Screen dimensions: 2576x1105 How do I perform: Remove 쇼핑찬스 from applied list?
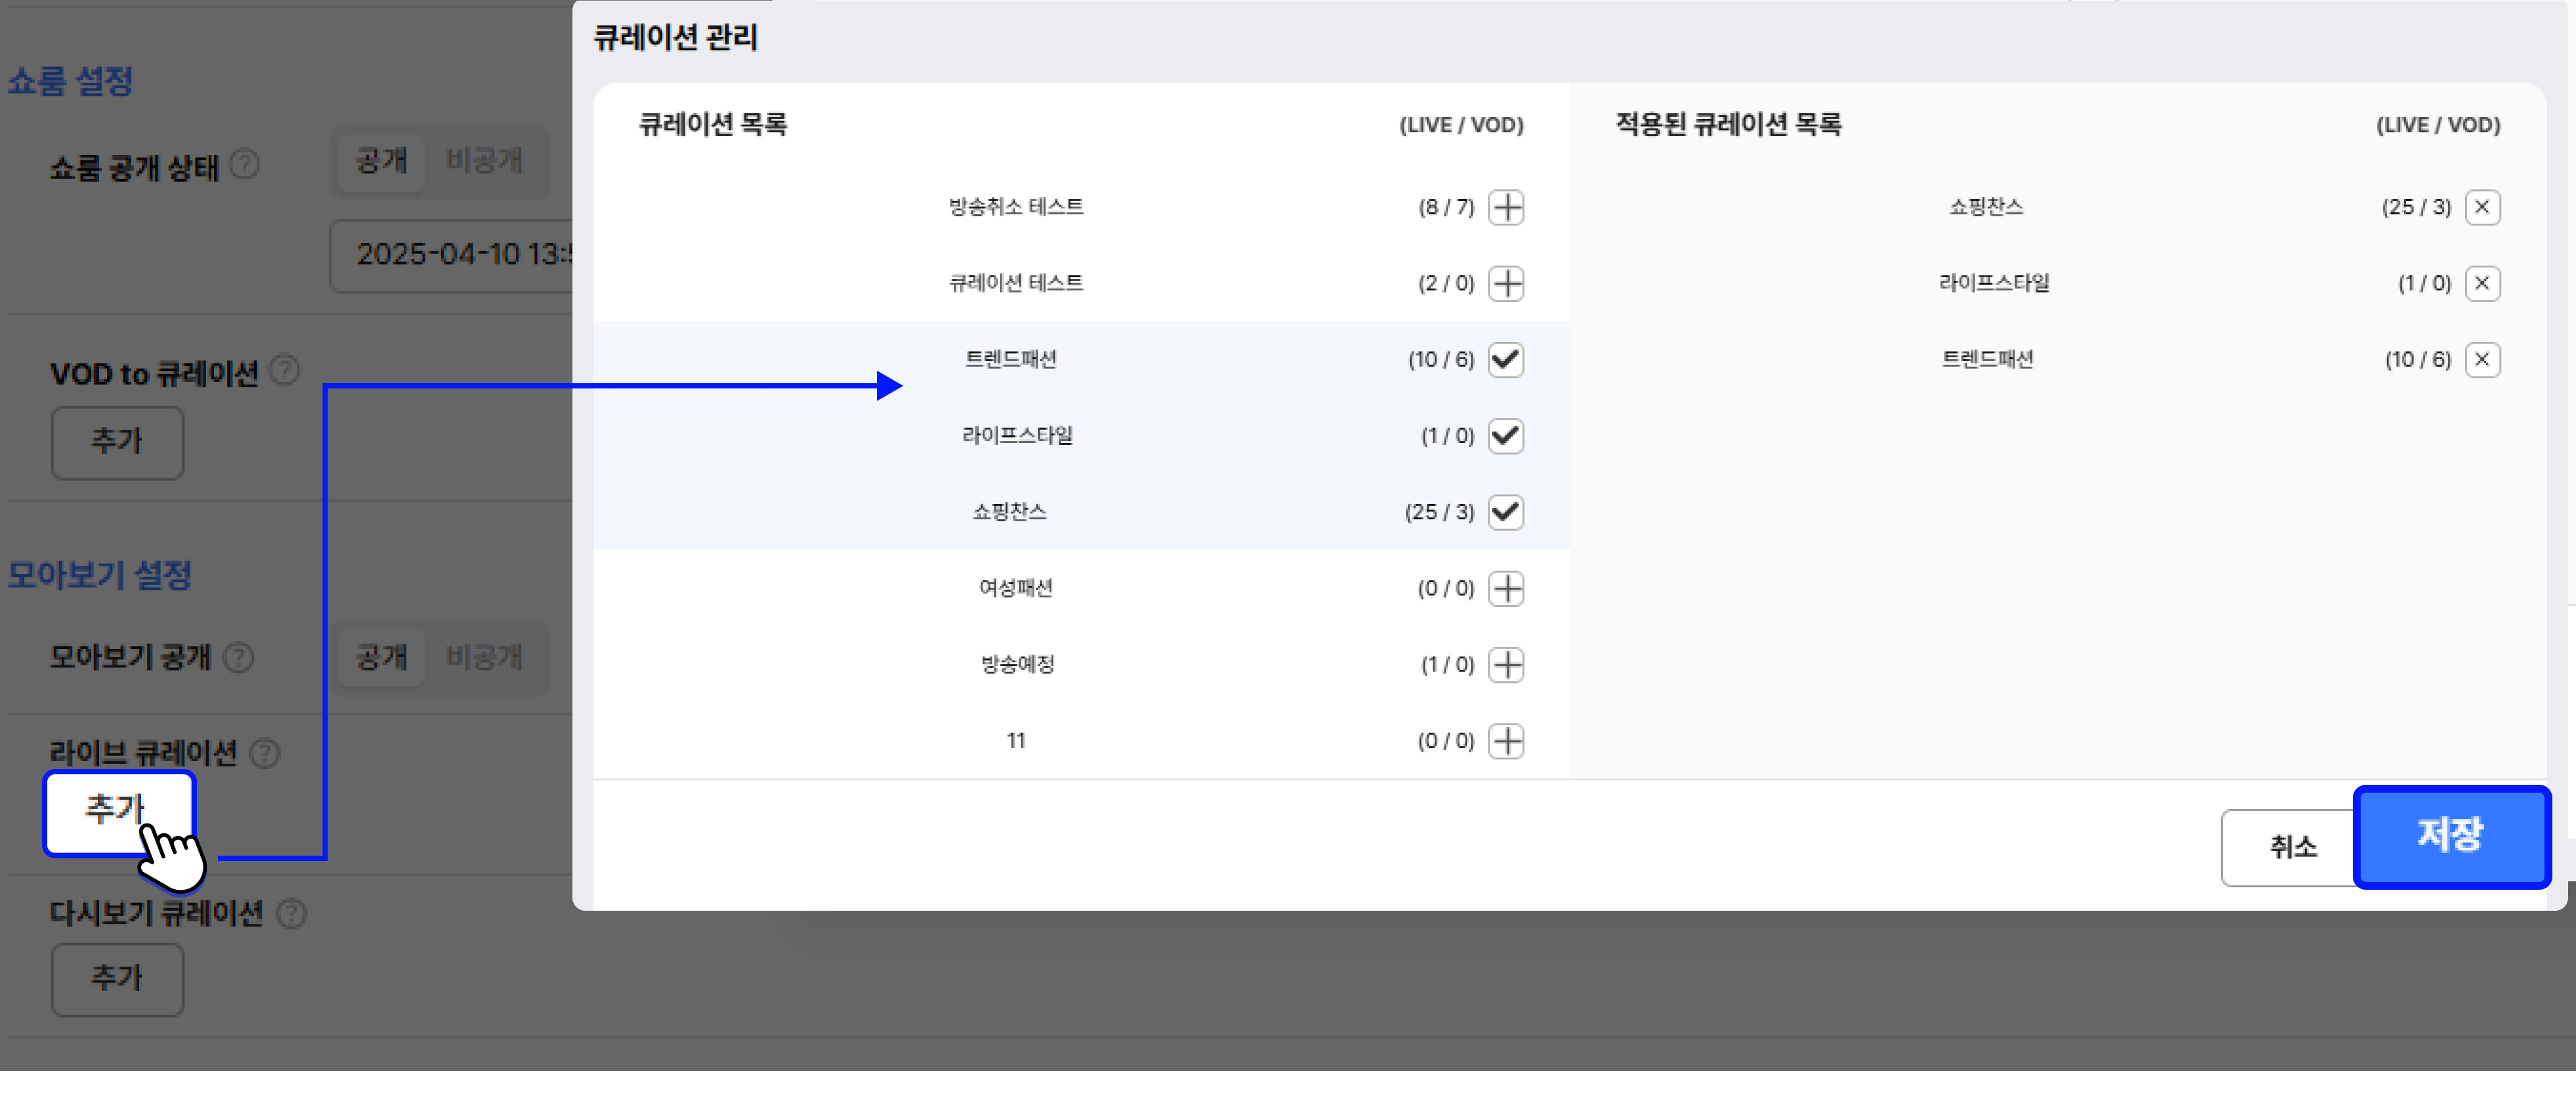tap(2482, 207)
